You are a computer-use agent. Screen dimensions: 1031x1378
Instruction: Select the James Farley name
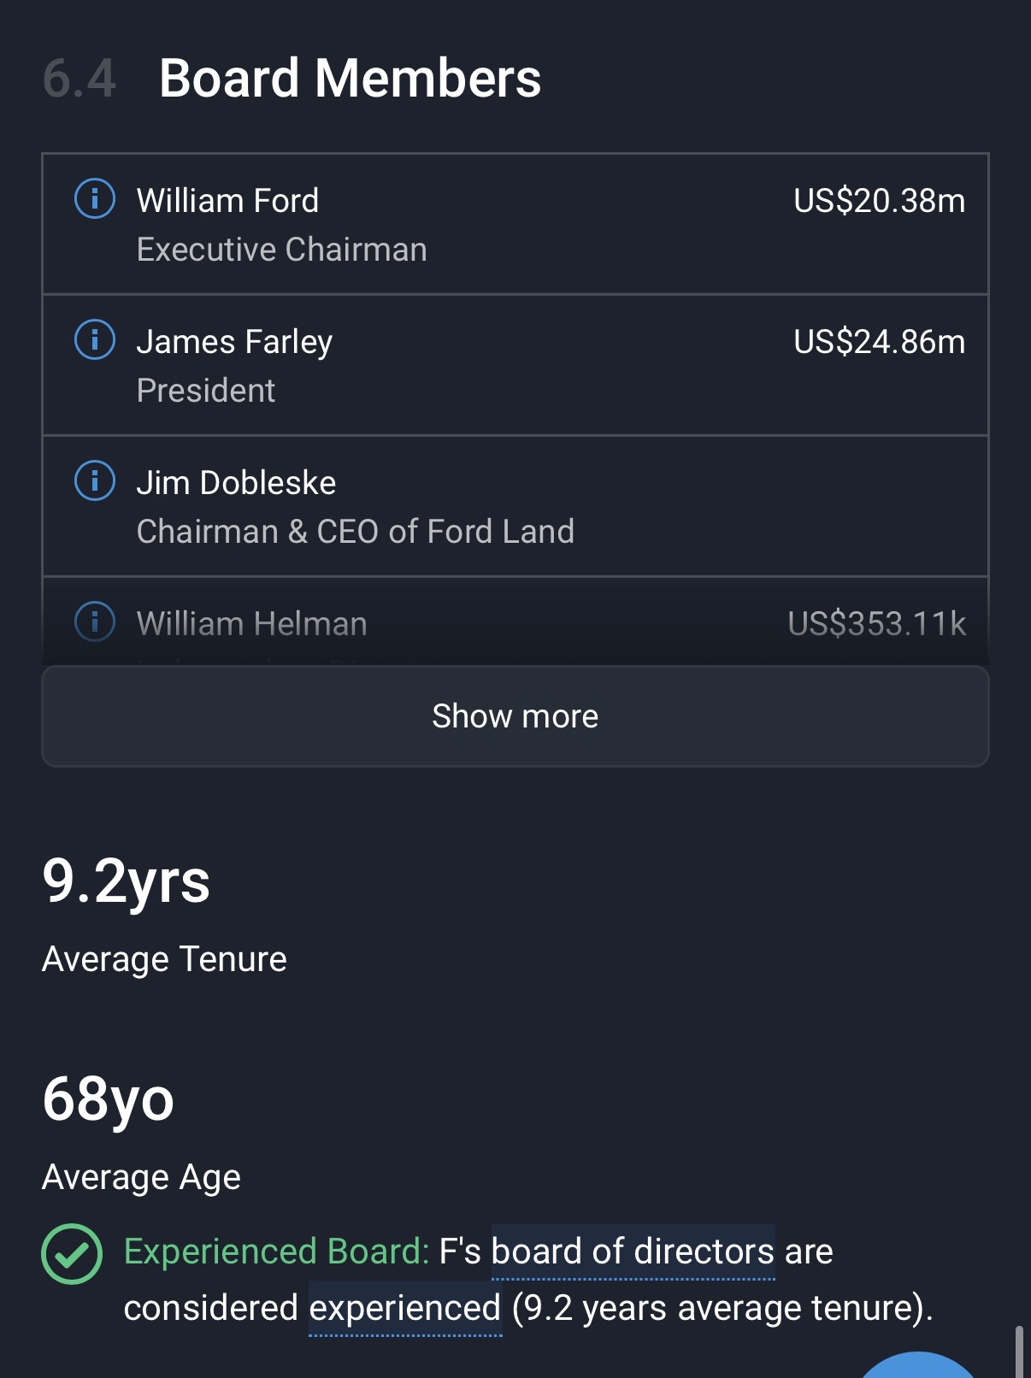(234, 342)
